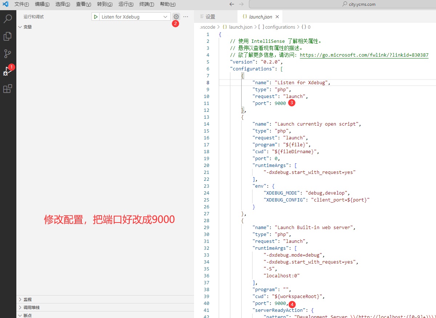Collapse the 断点 breakpoints section
436x318 pixels.
click(105, 315)
